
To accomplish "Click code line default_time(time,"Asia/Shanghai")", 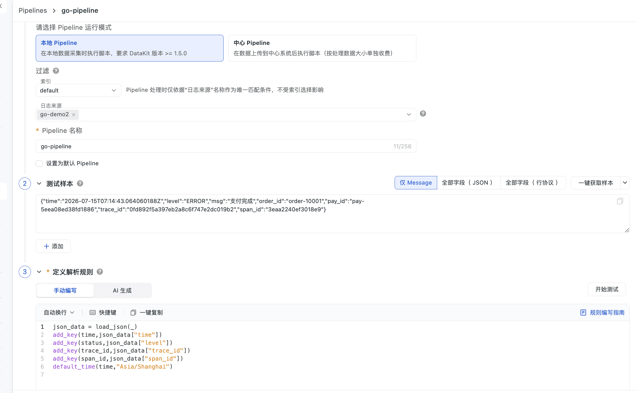I will pos(113,367).
